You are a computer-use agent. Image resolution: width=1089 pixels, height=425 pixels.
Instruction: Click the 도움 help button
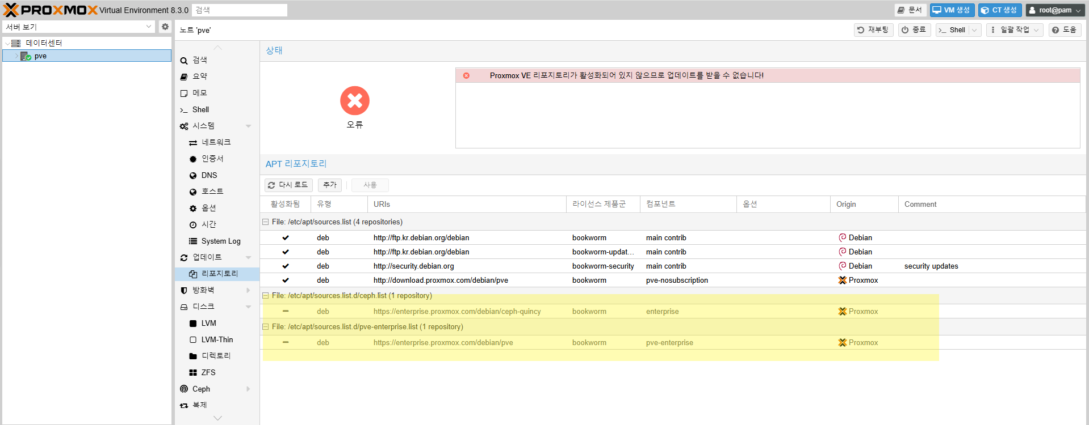point(1065,30)
